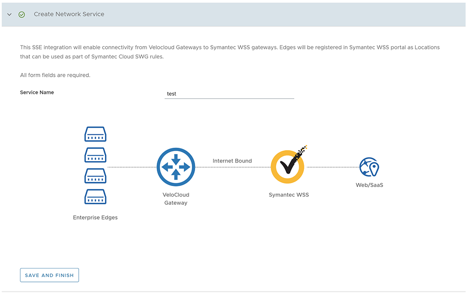Click the Internet Bound connection label

click(x=232, y=161)
